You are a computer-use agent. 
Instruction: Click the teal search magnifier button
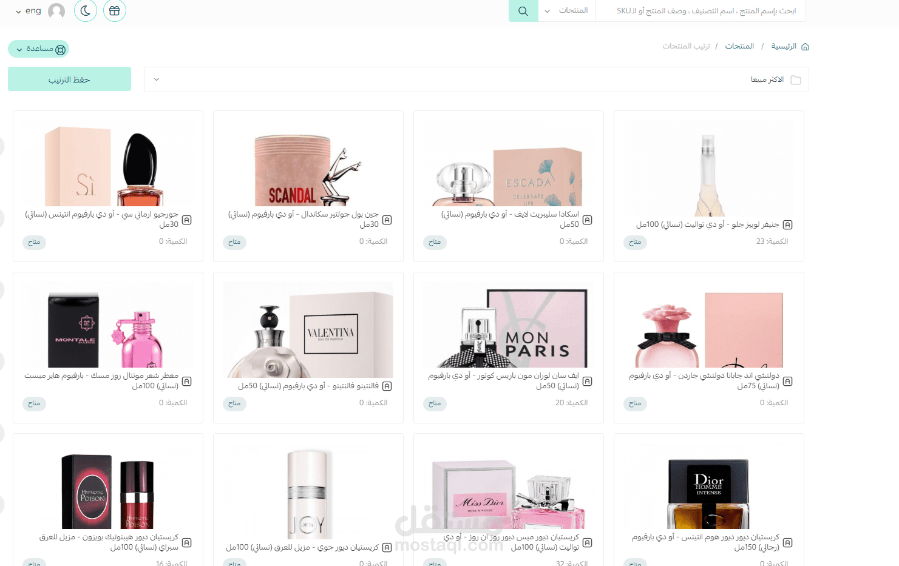click(x=523, y=11)
